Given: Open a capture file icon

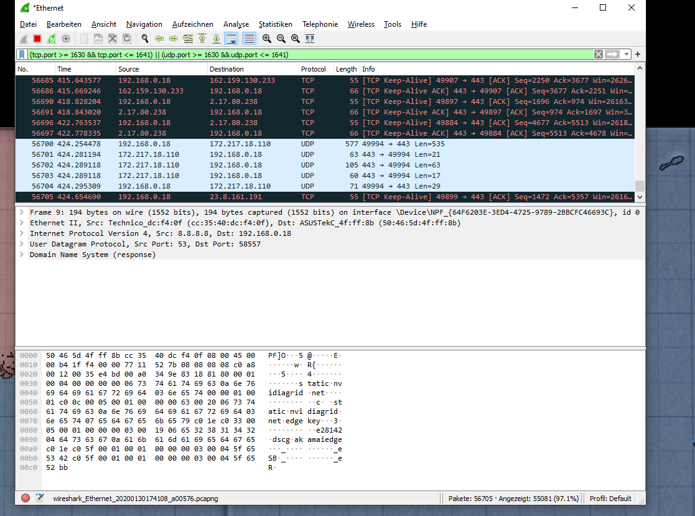Looking at the screenshot, I should [84, 39].
